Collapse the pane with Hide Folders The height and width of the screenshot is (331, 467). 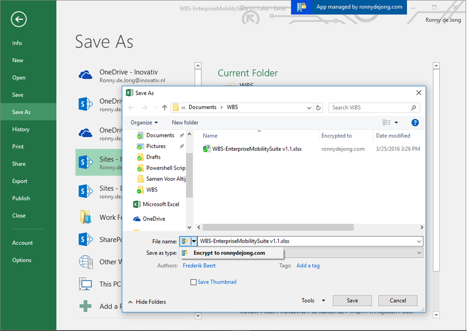coord(147,302)
